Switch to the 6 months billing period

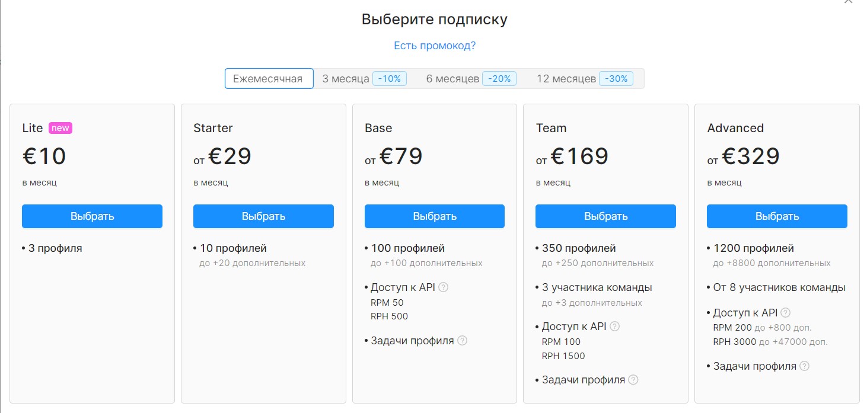click(471, 79)
